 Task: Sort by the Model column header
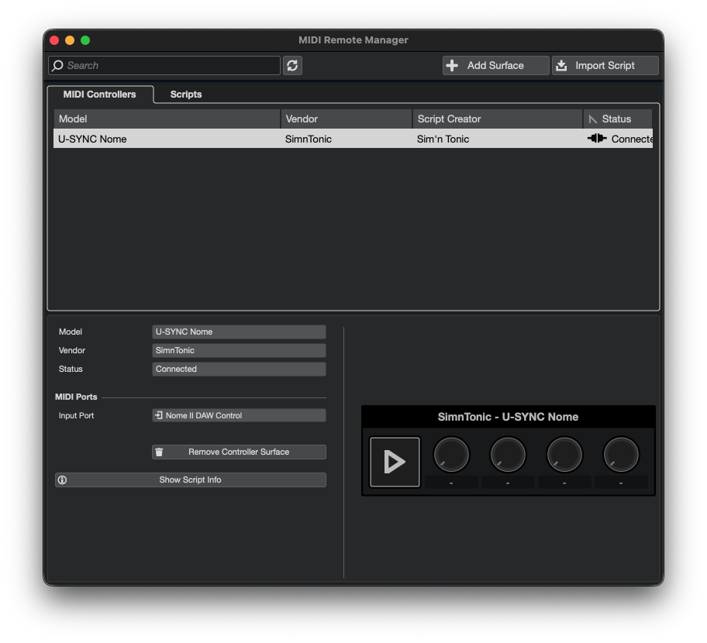pyautogui.click(x=167, y=119)
